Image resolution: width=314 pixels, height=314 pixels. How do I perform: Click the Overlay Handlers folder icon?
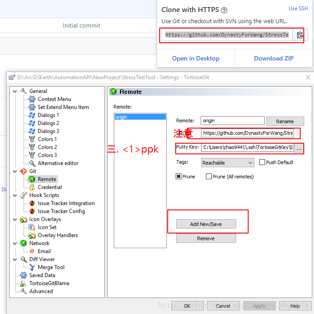32,235
